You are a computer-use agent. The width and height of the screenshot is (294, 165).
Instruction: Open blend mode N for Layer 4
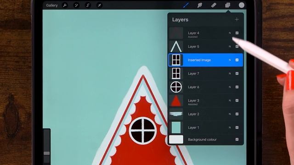point(230,33)
